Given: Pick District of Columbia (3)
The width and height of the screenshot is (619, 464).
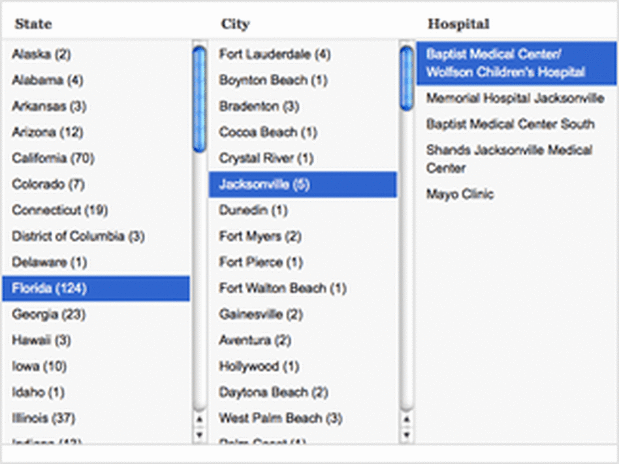Looking at the screenshot, I should pos(96,236).
